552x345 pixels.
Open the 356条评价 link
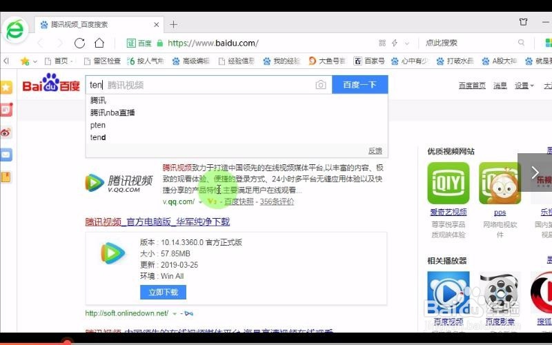277,201
